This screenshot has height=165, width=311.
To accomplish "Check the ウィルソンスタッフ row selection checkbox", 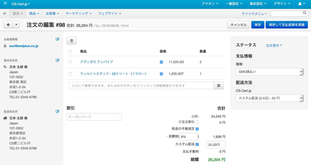I will (70, 74).
